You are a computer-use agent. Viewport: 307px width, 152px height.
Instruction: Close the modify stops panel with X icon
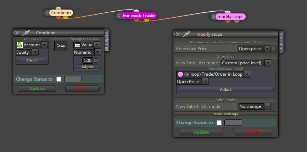(x=178, y=35)
